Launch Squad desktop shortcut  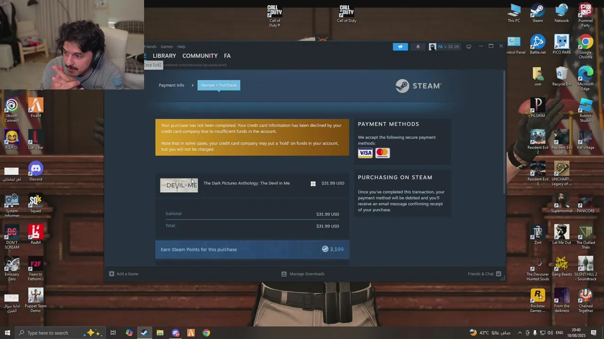pyautogui.click(x=35, y=203)
